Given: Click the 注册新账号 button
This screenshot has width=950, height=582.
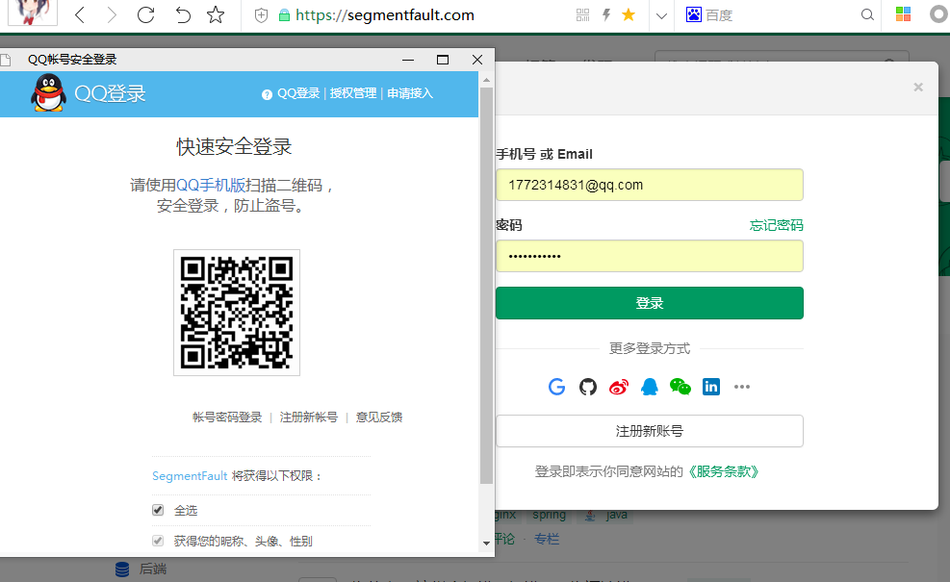Looking at the screenshot, I should 649,431.
